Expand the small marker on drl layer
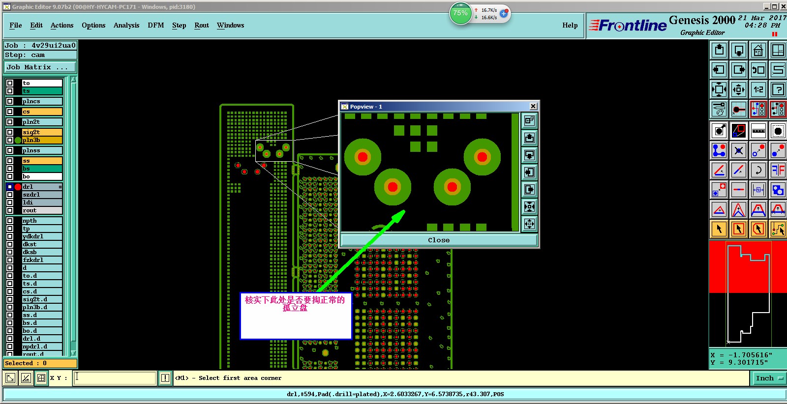The width and height of the screenshot is (787, 404). [x=60, y=187]
